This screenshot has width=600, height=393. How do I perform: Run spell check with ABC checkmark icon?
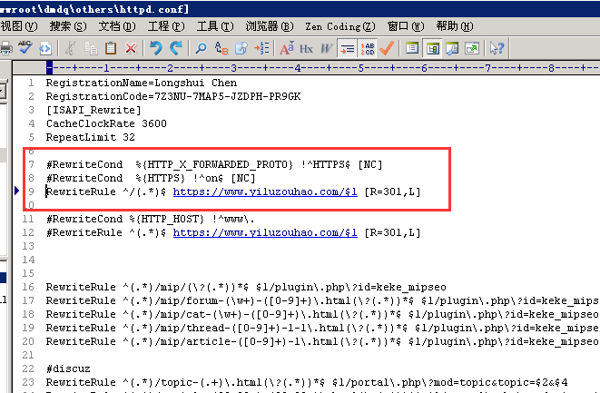coord(25,48)
